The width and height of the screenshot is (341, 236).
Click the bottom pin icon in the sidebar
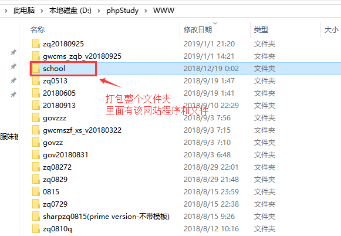[x=13, y=95]
